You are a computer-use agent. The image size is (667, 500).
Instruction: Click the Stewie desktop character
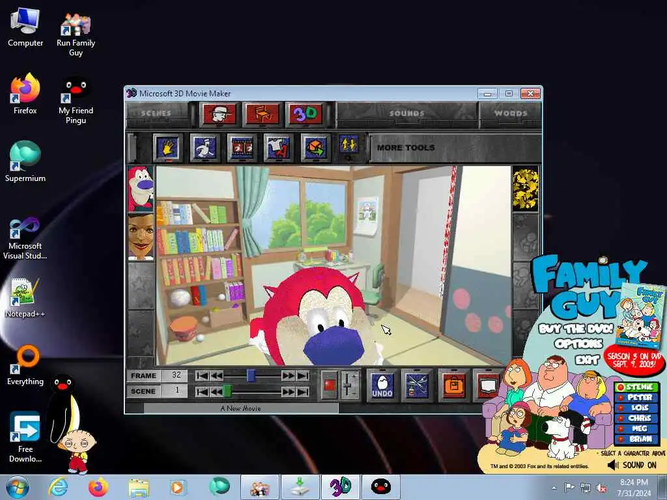point(78,452)
